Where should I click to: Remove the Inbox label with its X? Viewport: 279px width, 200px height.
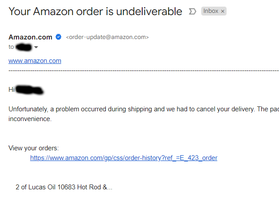point(223,11)
